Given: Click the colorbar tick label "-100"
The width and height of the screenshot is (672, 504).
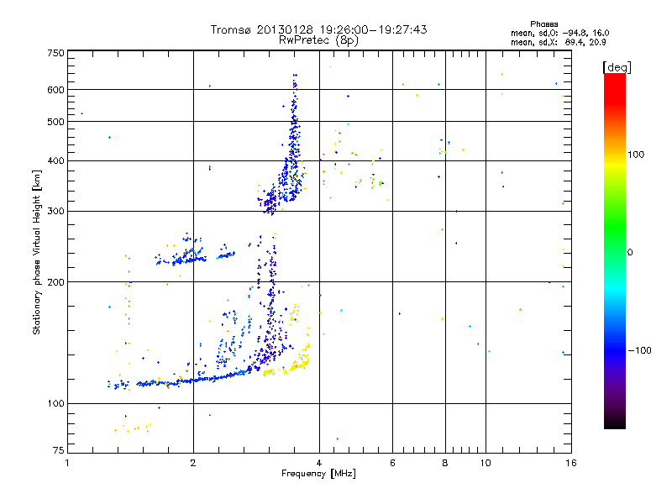Looking at the screenshot, I should click(640, 350).
